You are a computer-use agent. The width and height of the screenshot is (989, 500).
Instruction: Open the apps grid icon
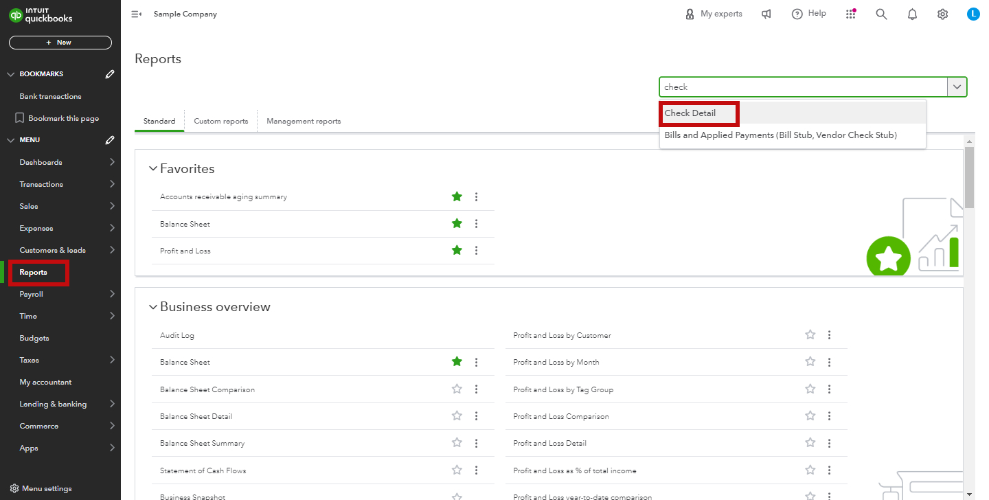pyautogui.click(x=851, y=14)
